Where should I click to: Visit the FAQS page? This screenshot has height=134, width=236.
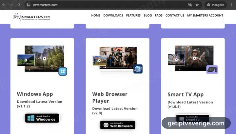click(159, 15)
